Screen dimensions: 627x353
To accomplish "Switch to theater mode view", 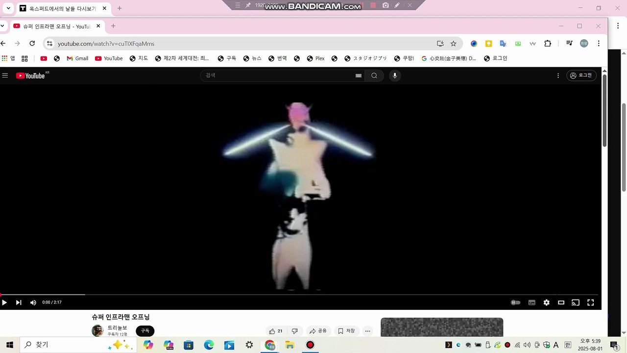I will (x=561, y=303).
